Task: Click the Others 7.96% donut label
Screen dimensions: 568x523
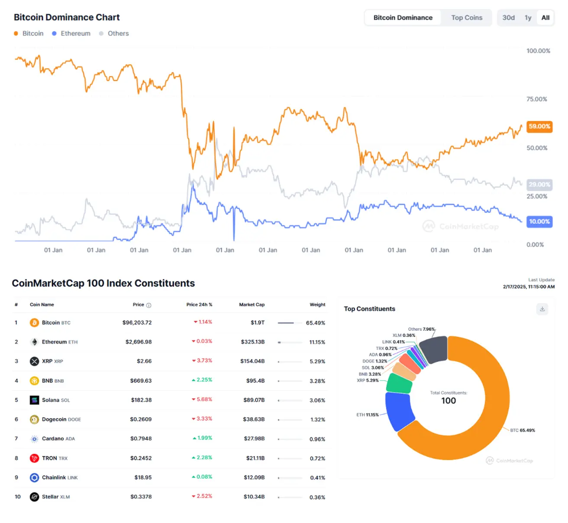Action: [x=421, y=329]
